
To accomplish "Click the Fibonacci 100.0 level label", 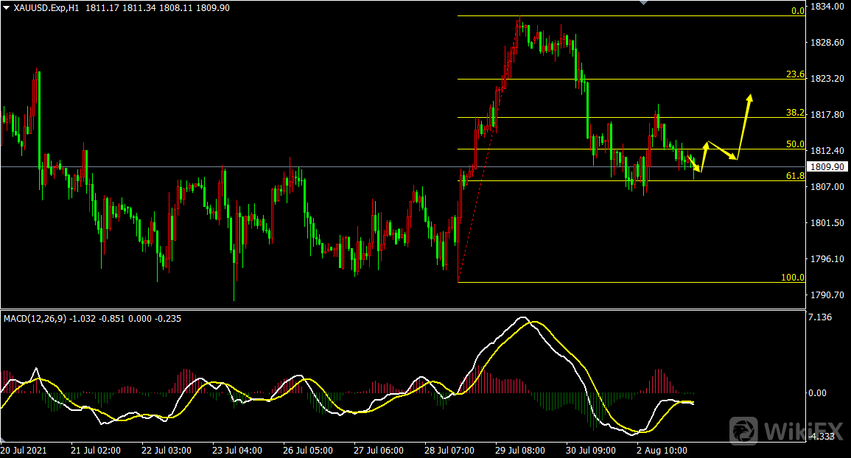I will click(792, 278).
